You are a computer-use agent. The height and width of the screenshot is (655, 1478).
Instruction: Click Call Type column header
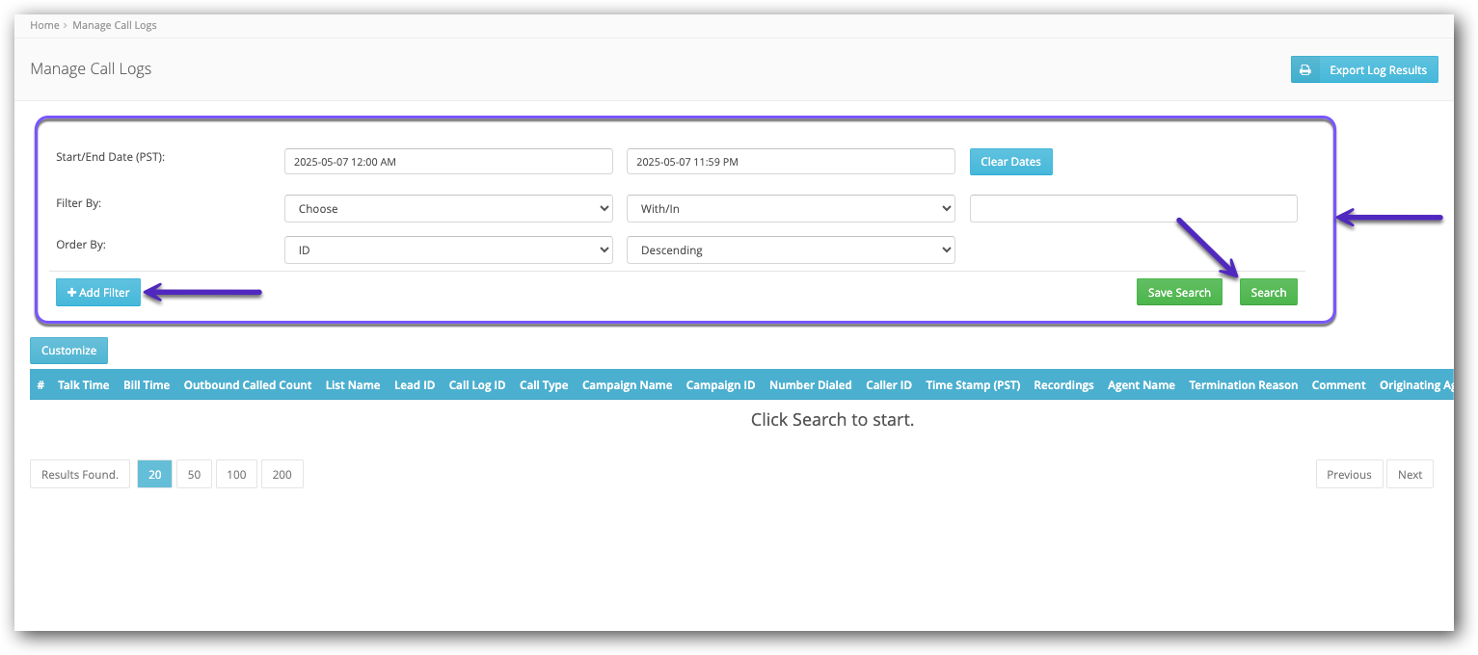(544, 385)
